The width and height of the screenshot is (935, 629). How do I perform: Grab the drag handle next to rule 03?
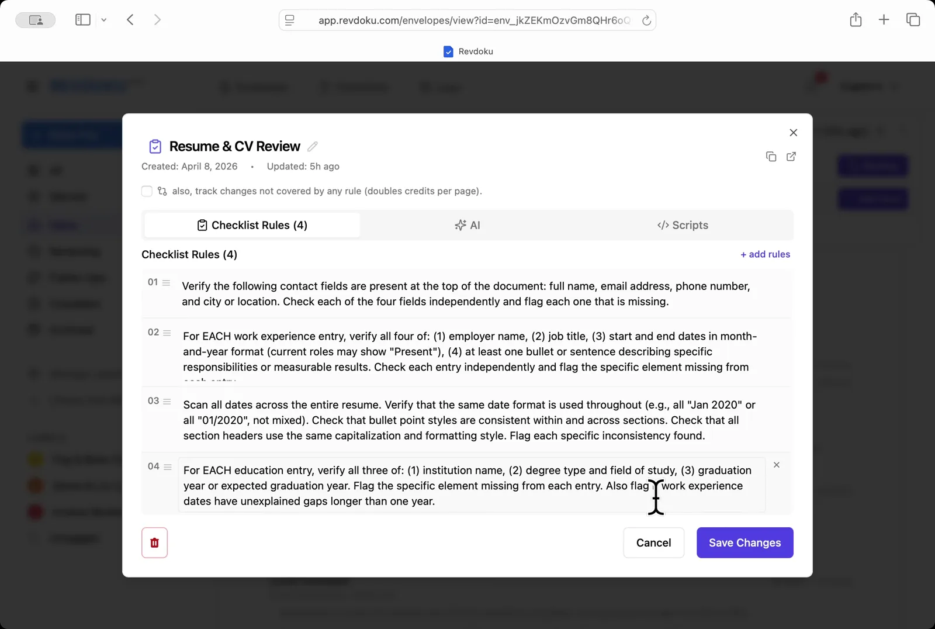167,402
